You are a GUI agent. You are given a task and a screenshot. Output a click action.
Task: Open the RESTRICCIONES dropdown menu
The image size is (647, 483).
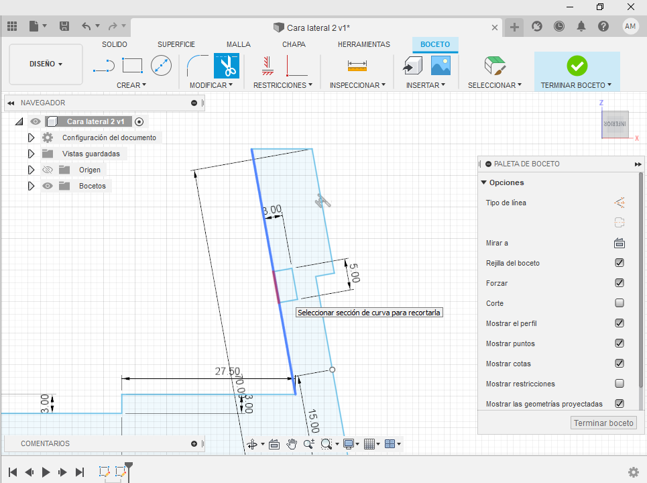tap(283, 85)
